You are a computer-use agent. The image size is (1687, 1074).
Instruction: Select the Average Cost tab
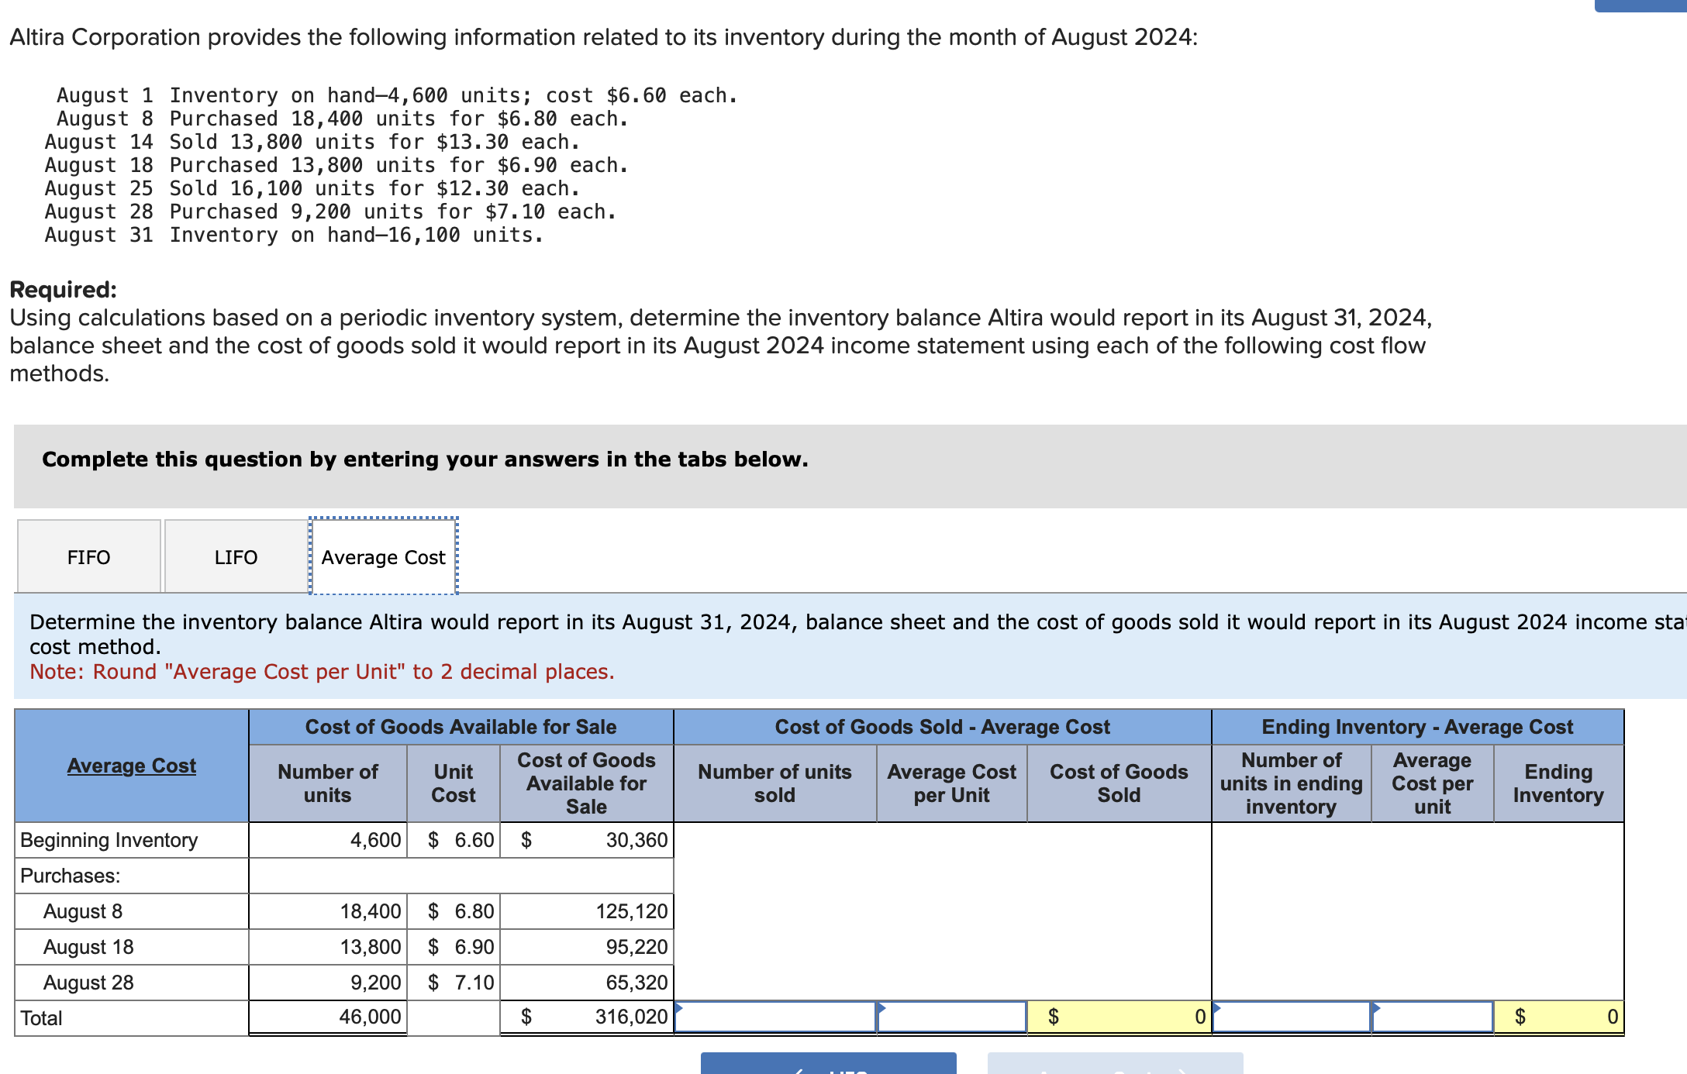click(x=383, y=557)
